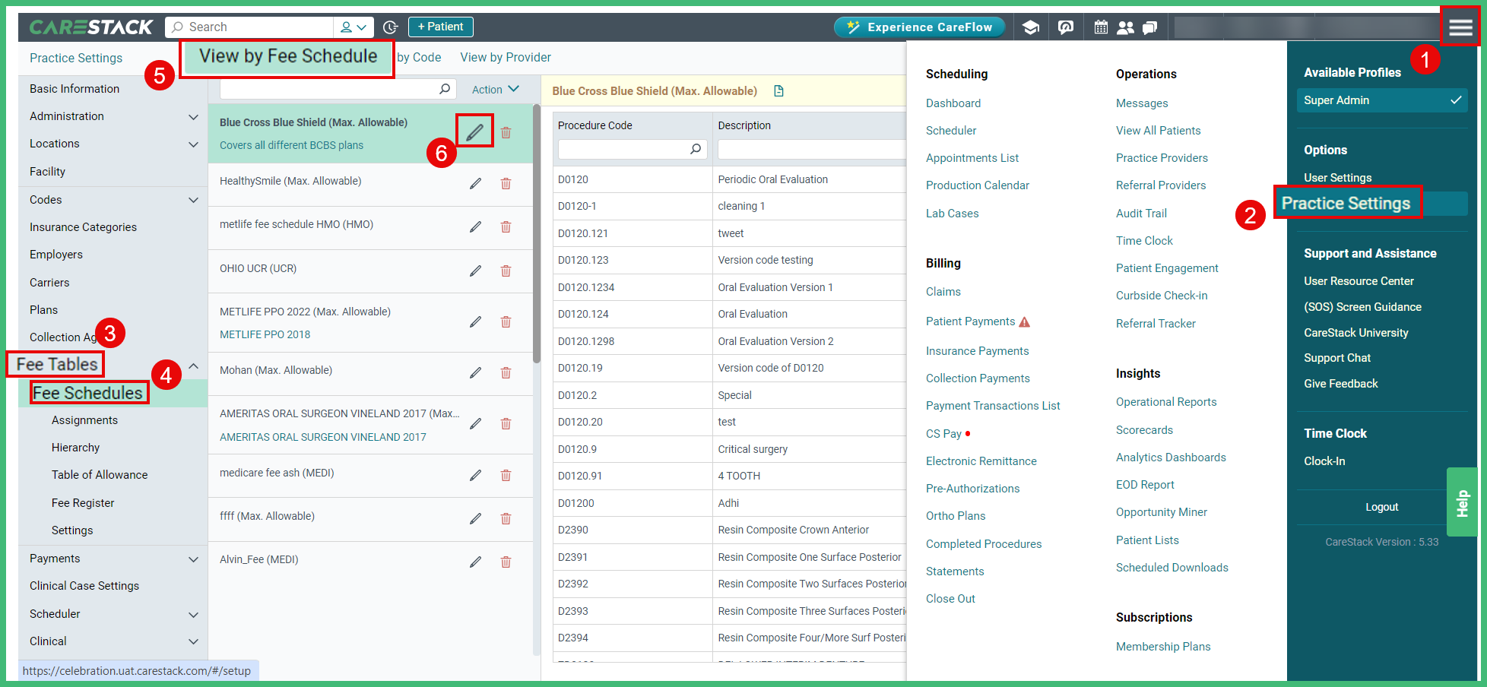The width and height of the screenshot is (1487, 687).
Task: Open the patient search type dropdown
Action: coord(354,27)
